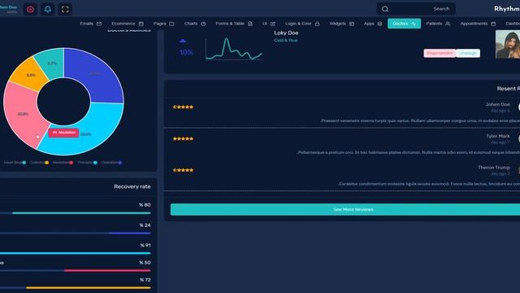
Task: Click See More Reviews button
Action: pos(345,210)
